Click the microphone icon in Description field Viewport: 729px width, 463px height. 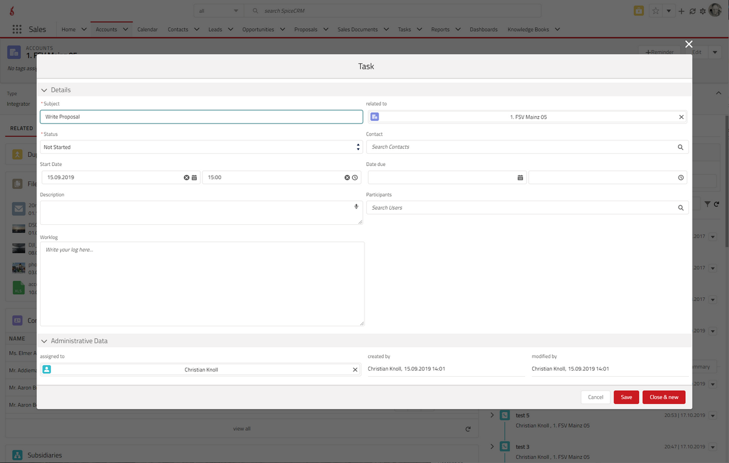point(357,207)
